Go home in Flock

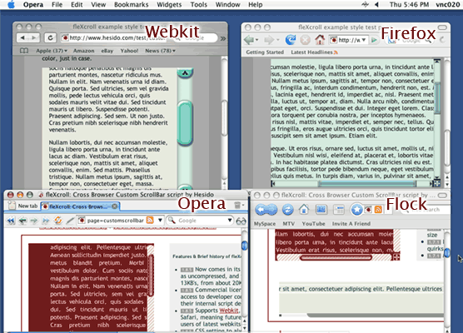click(x=304, y=210)
